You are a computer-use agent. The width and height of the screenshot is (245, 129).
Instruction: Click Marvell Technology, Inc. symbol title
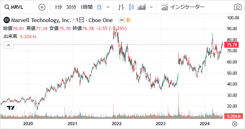pos(41,20)
